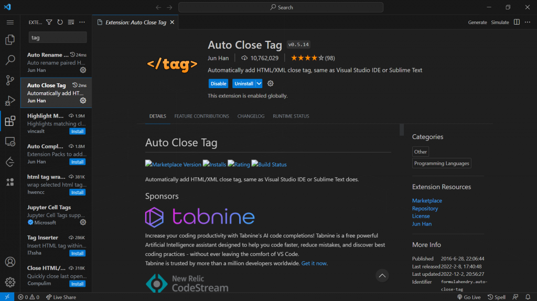
Task: Expand the Uninstall dropdown arrow
Action: [259, 83]
